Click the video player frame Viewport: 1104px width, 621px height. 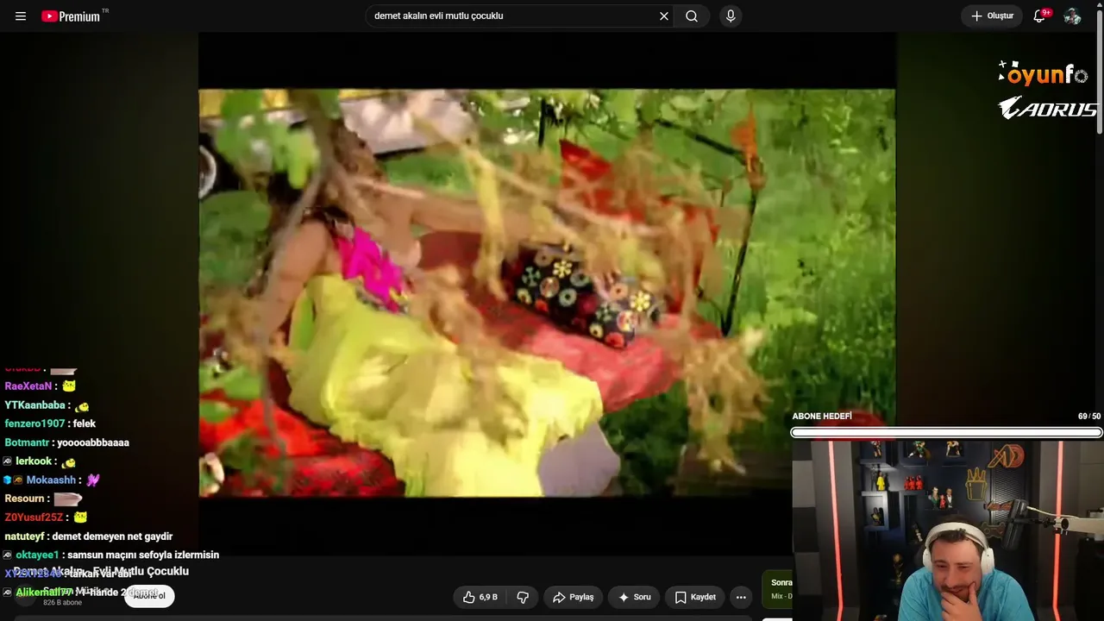pos(547,293)
